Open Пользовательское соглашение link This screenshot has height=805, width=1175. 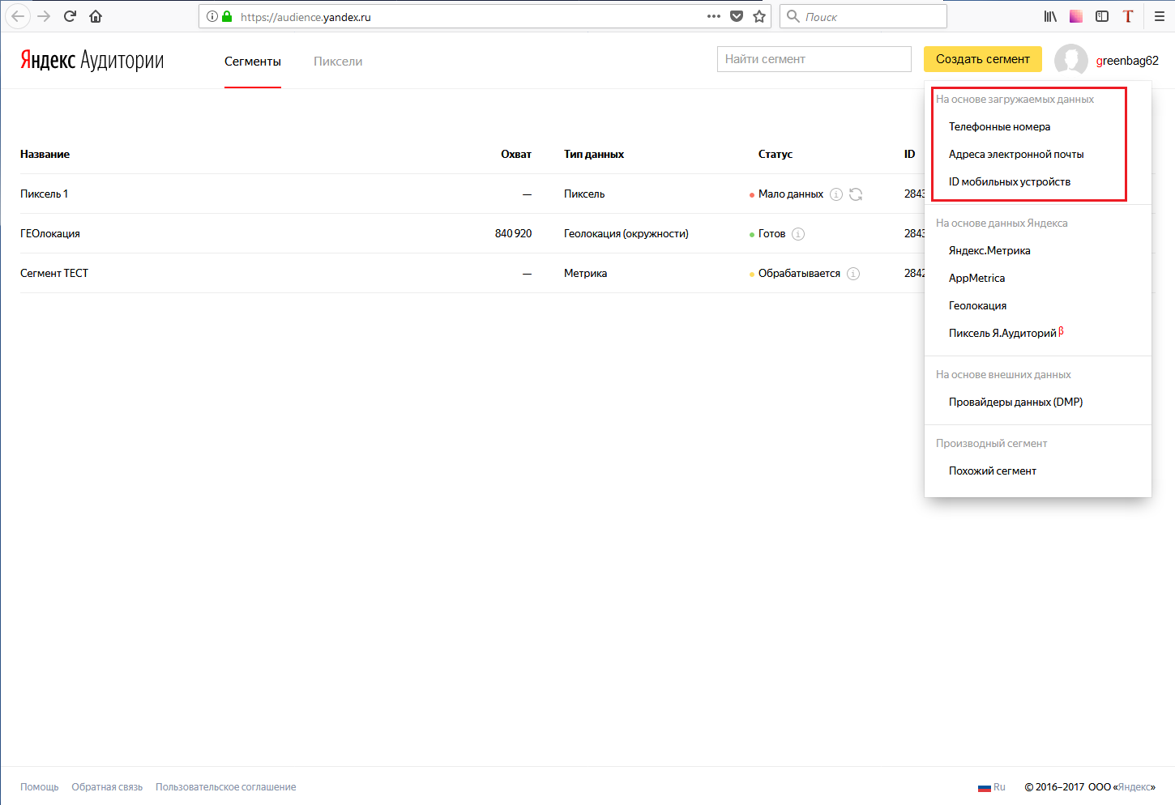click(226, 787)
